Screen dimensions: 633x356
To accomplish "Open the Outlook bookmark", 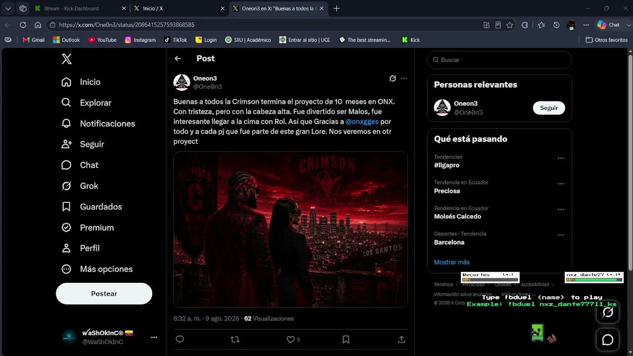I will coord(66,40).
